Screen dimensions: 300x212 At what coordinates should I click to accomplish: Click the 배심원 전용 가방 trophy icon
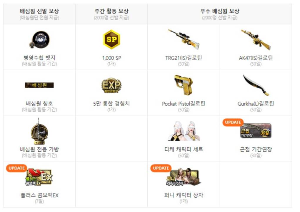tap(39, 131)
